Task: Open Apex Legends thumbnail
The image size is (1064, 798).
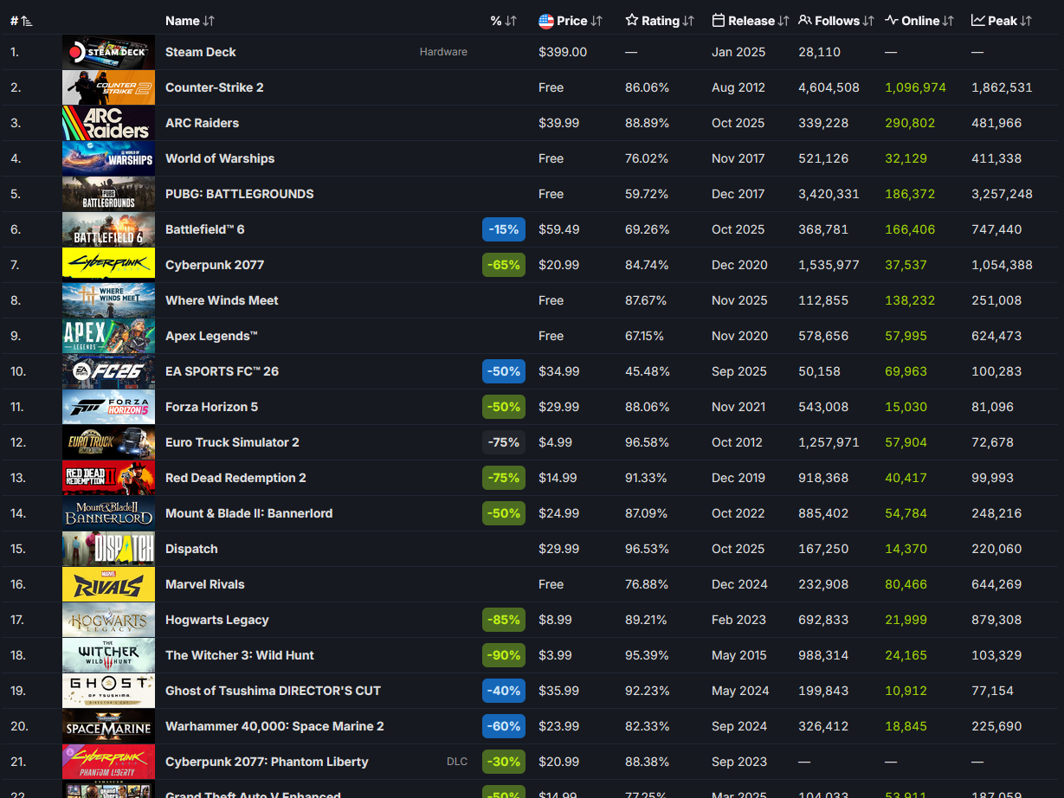Action: coord(108,336)
